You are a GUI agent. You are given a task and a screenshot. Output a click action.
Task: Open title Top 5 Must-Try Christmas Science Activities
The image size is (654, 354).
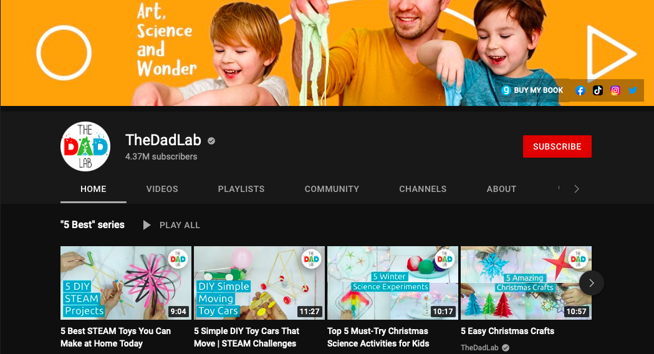[378, 337]
